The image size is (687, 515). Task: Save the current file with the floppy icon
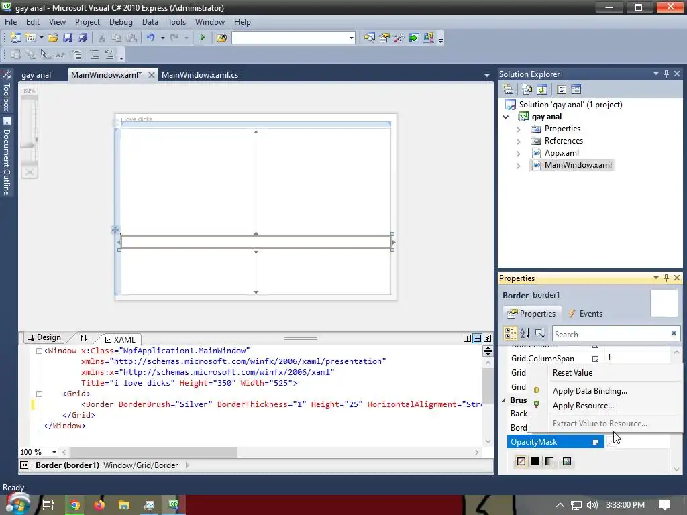[68, 38]
